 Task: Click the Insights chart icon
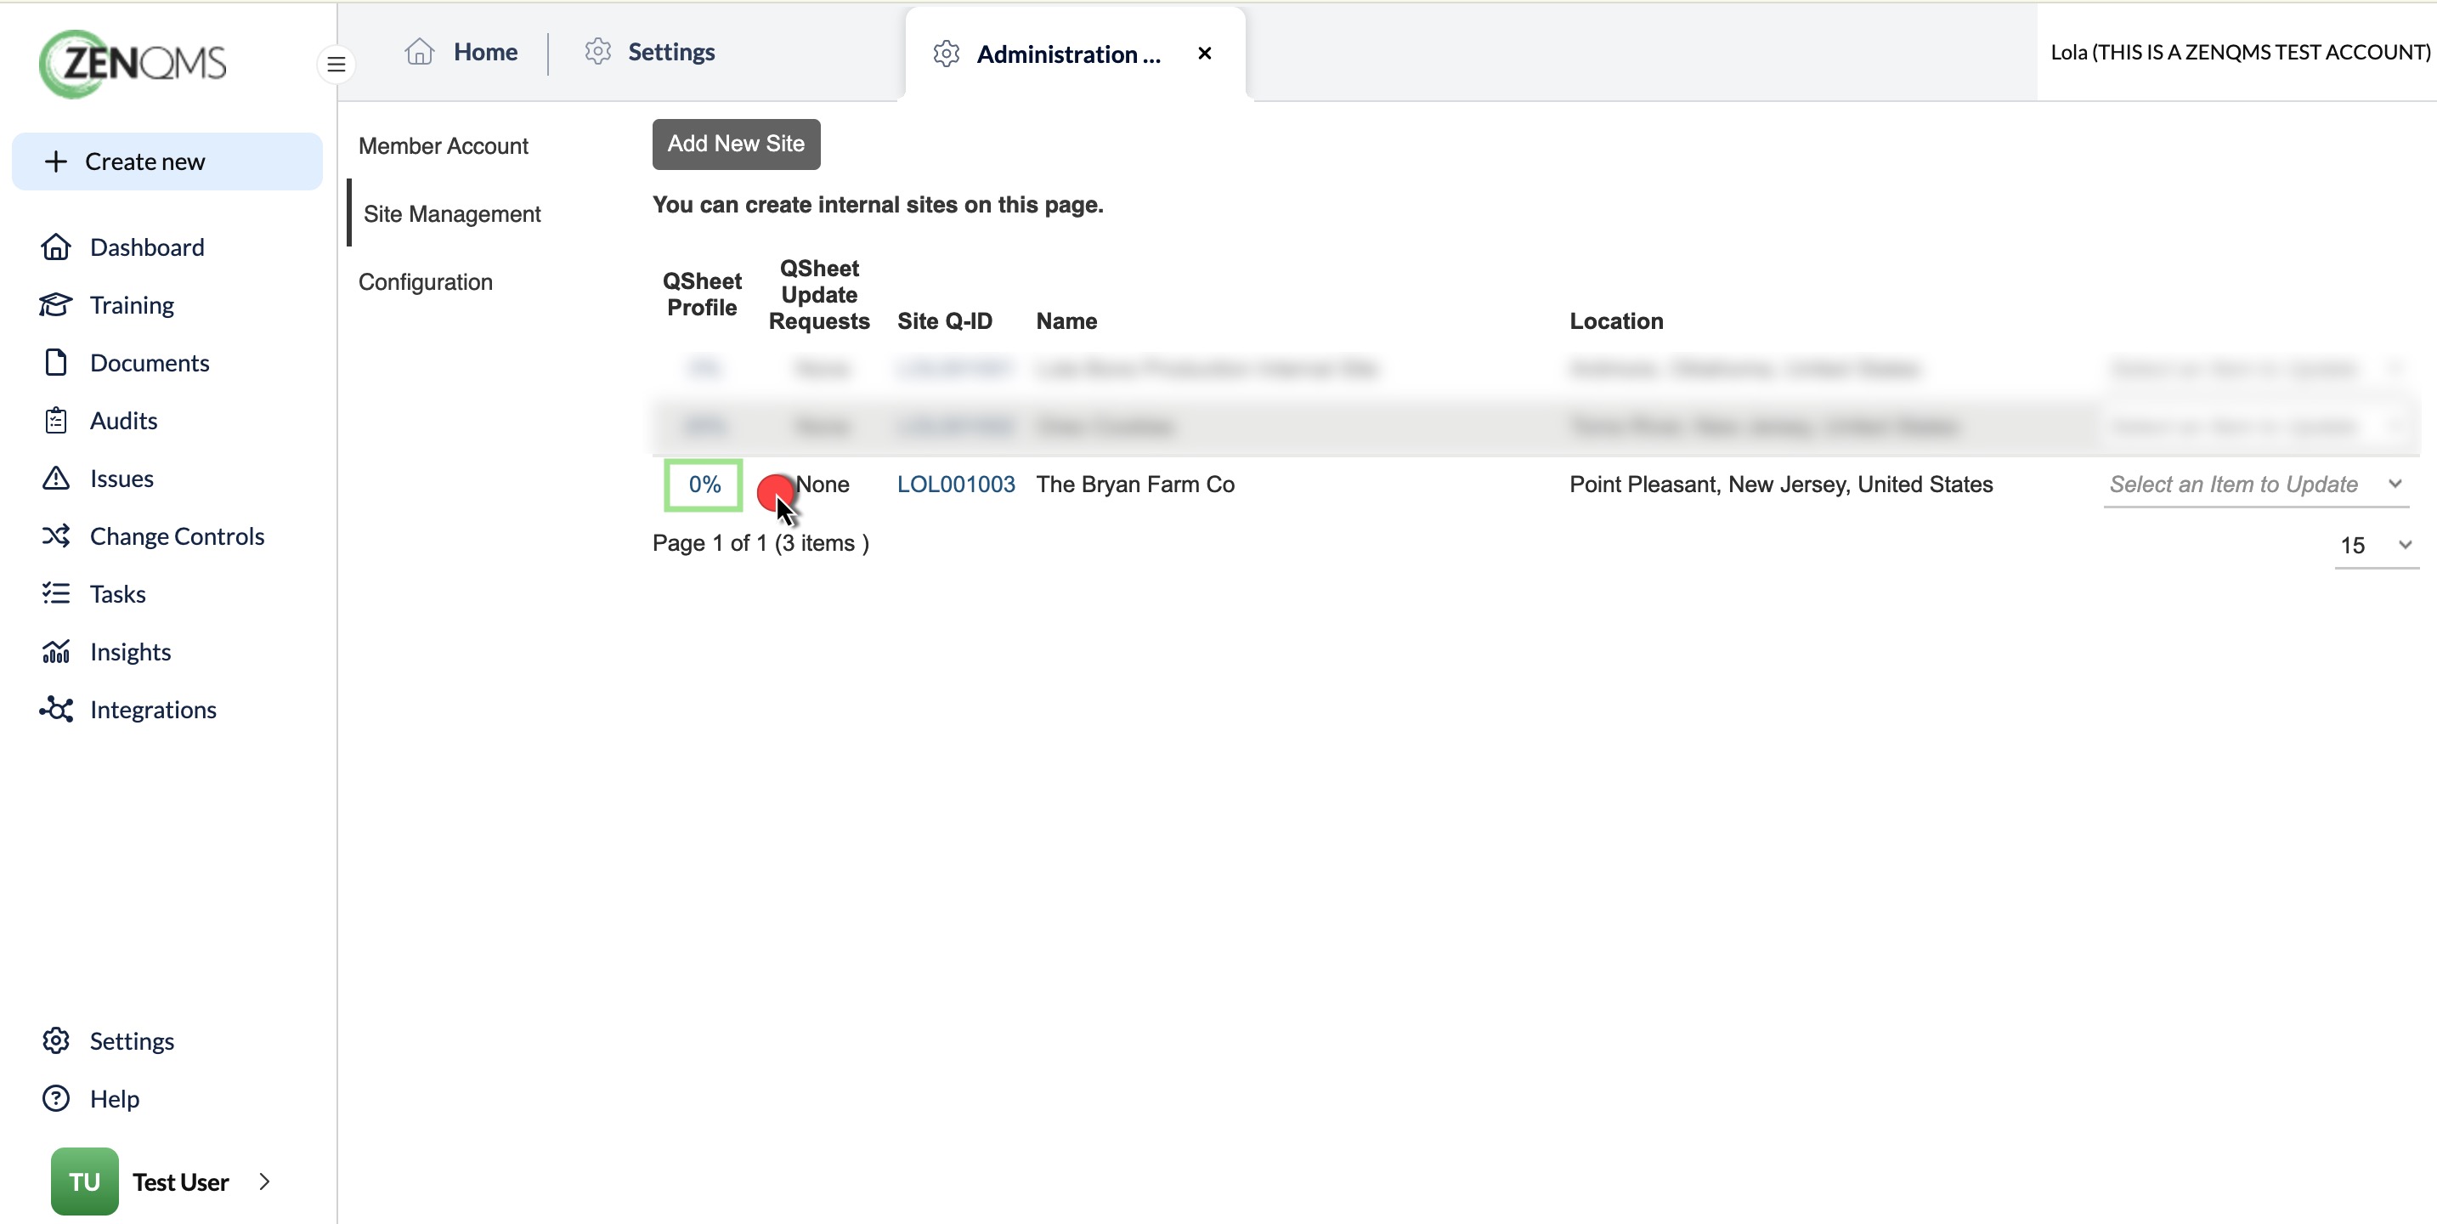point(56,651)
